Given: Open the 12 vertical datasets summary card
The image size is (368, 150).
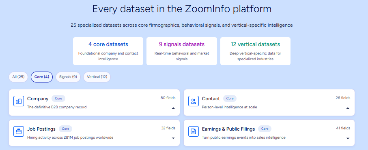Looking at the screenshot, I should tap(255, 51).
